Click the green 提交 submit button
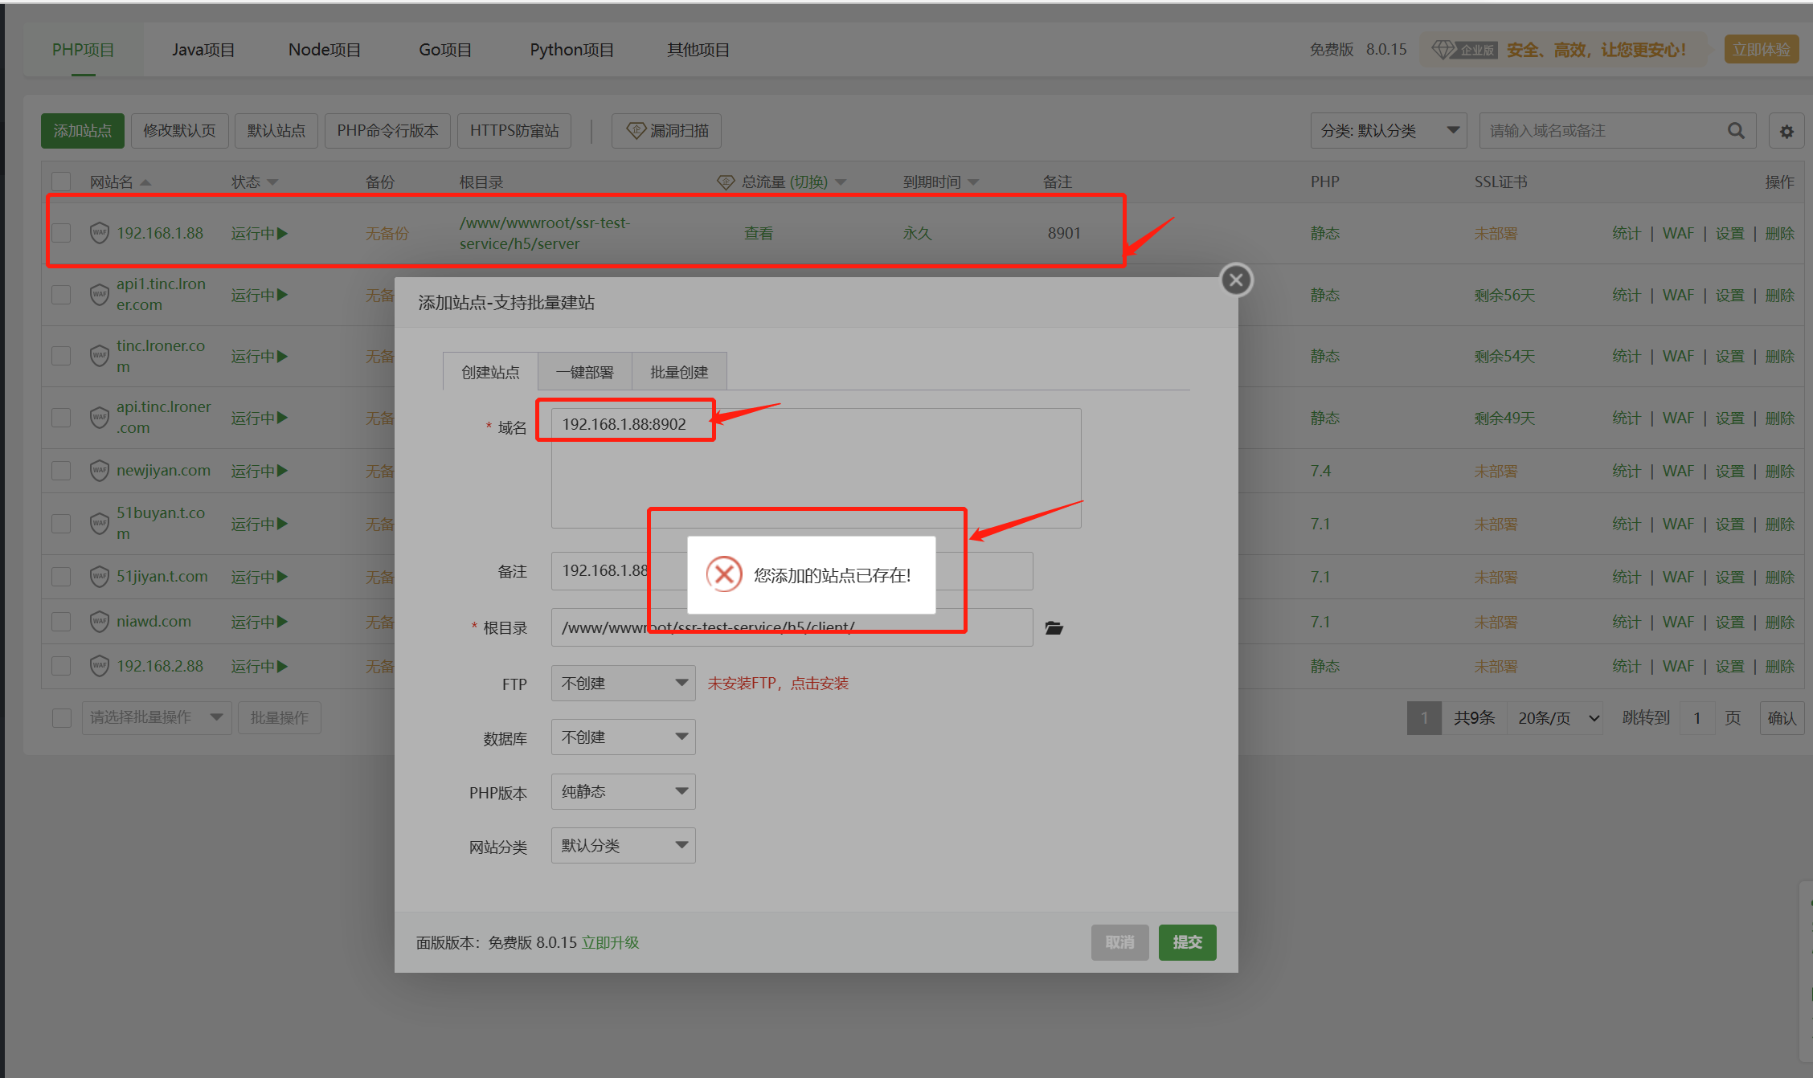The height and width of the screenshot is (1078, 1813). point(1187,942)
